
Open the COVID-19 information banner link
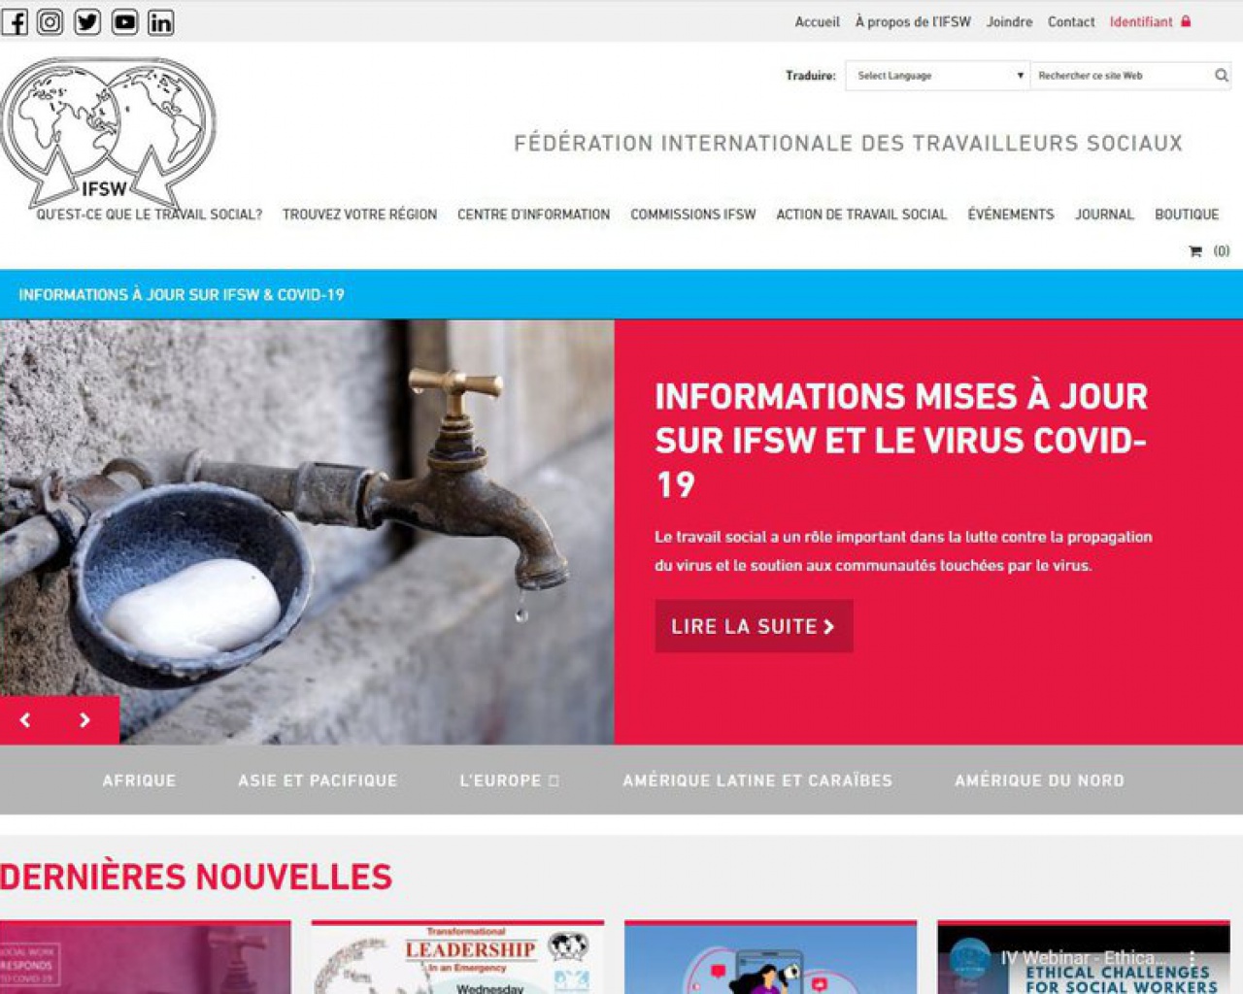[x=182, y=295]
